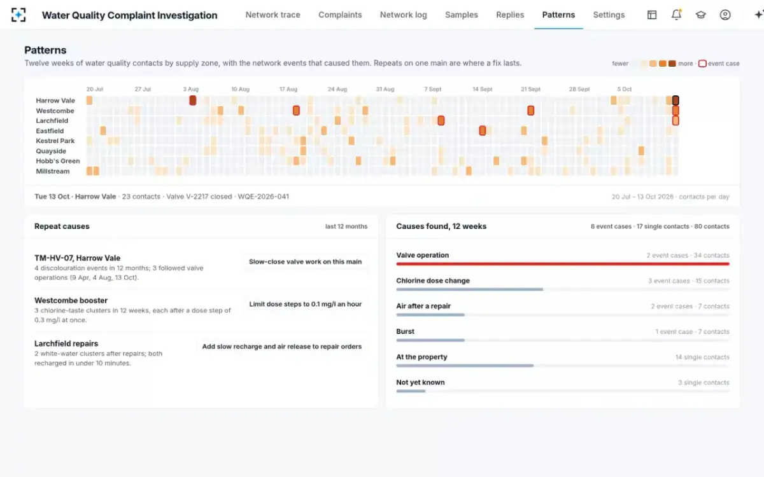Click the sparkle assistant icon
Viewport: 764px width, 477px height.
(758, 15)
